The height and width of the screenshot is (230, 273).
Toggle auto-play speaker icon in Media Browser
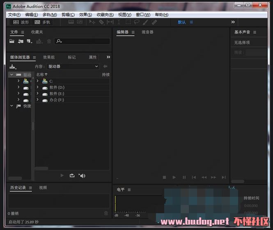[x=82, y=175]
